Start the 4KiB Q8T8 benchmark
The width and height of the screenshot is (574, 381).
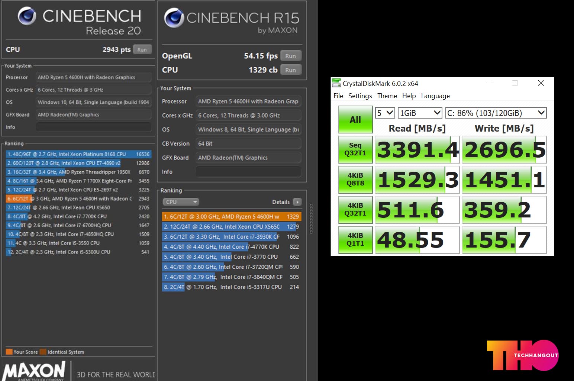[x=355, y=180]
